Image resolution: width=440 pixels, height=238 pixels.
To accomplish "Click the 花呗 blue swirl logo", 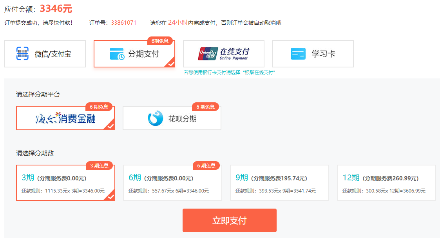I will click(x=156, y=118).
